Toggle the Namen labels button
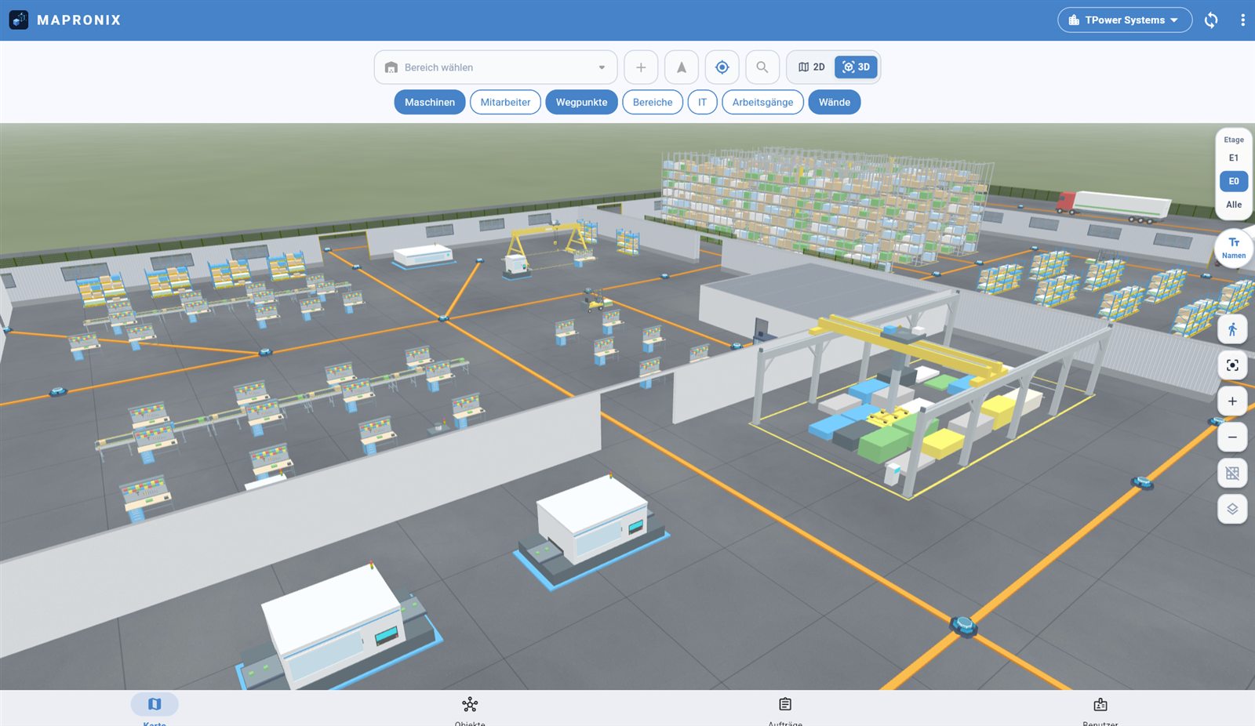The width and height of the screenshot is (1255, 726). (x=1234, y=248)
